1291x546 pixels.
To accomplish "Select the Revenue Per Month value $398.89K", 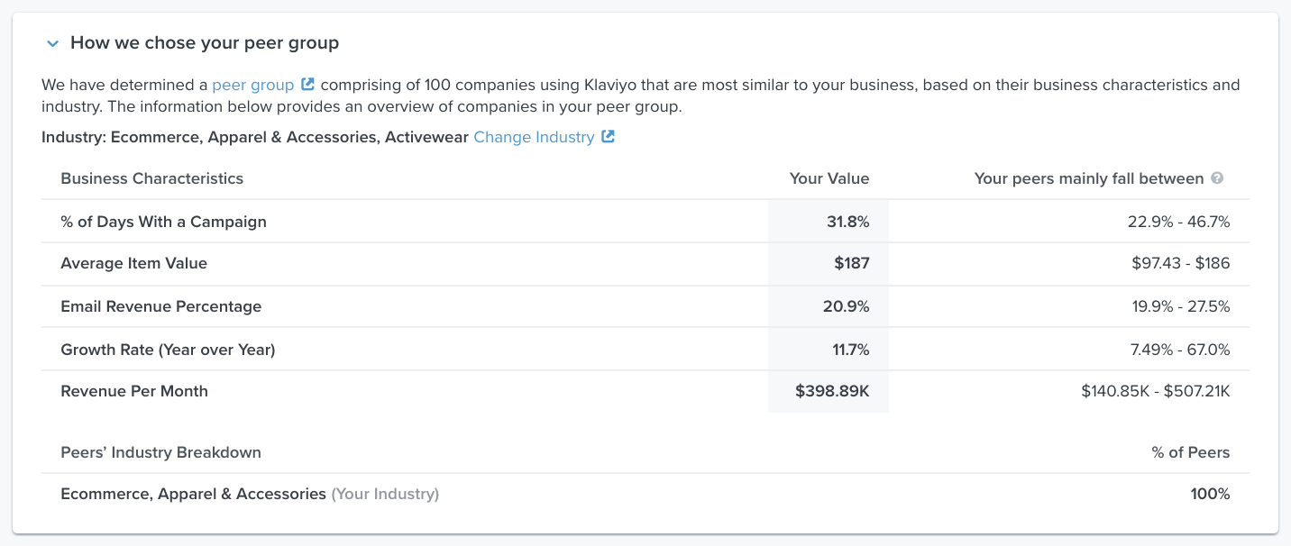I will click(x=831, y=391).
